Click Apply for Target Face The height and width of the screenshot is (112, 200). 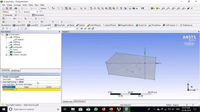coord(26,87)
